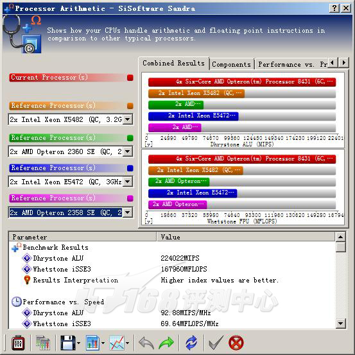Click the Results Interpretation lightbulb icon
Screen dimensions: 355x355
(x=27, y=280)
